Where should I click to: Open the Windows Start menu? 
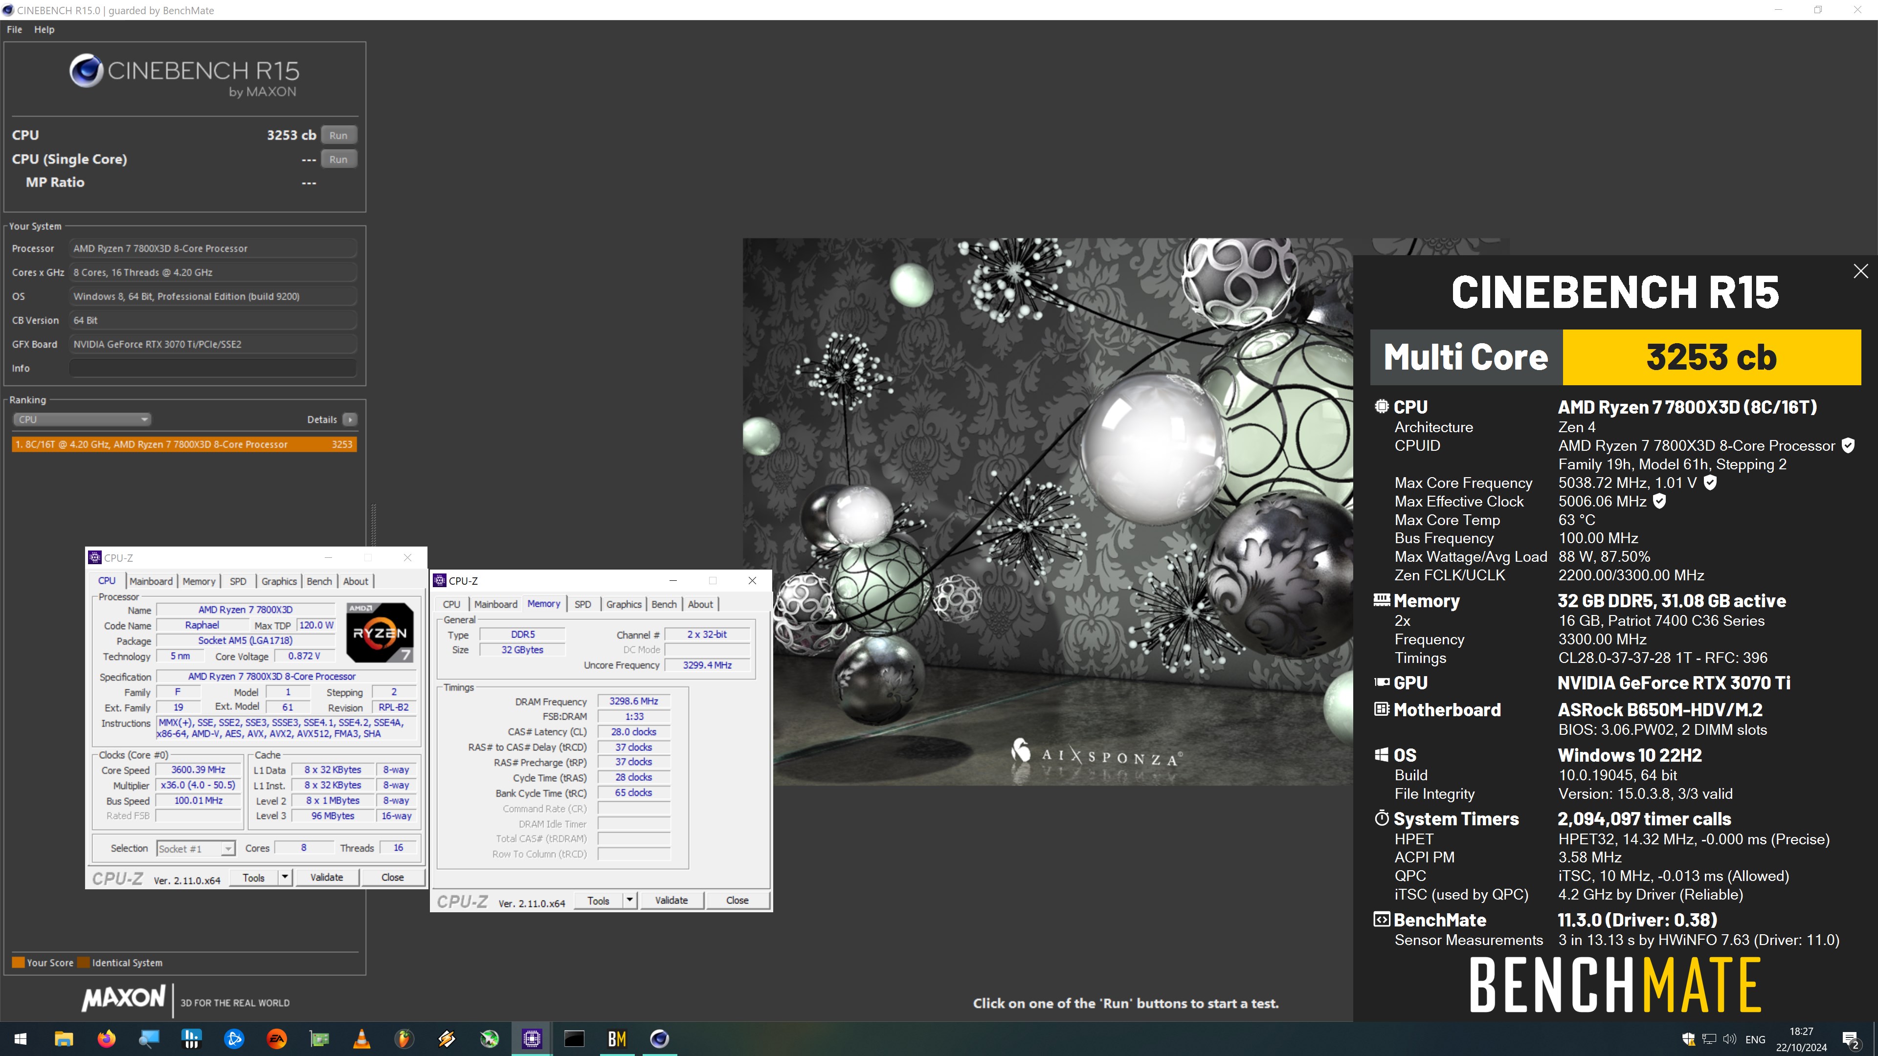coord(21,1038)
